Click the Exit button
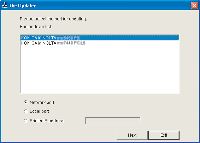This screenshot has height=143, width=200. (164, 135)
